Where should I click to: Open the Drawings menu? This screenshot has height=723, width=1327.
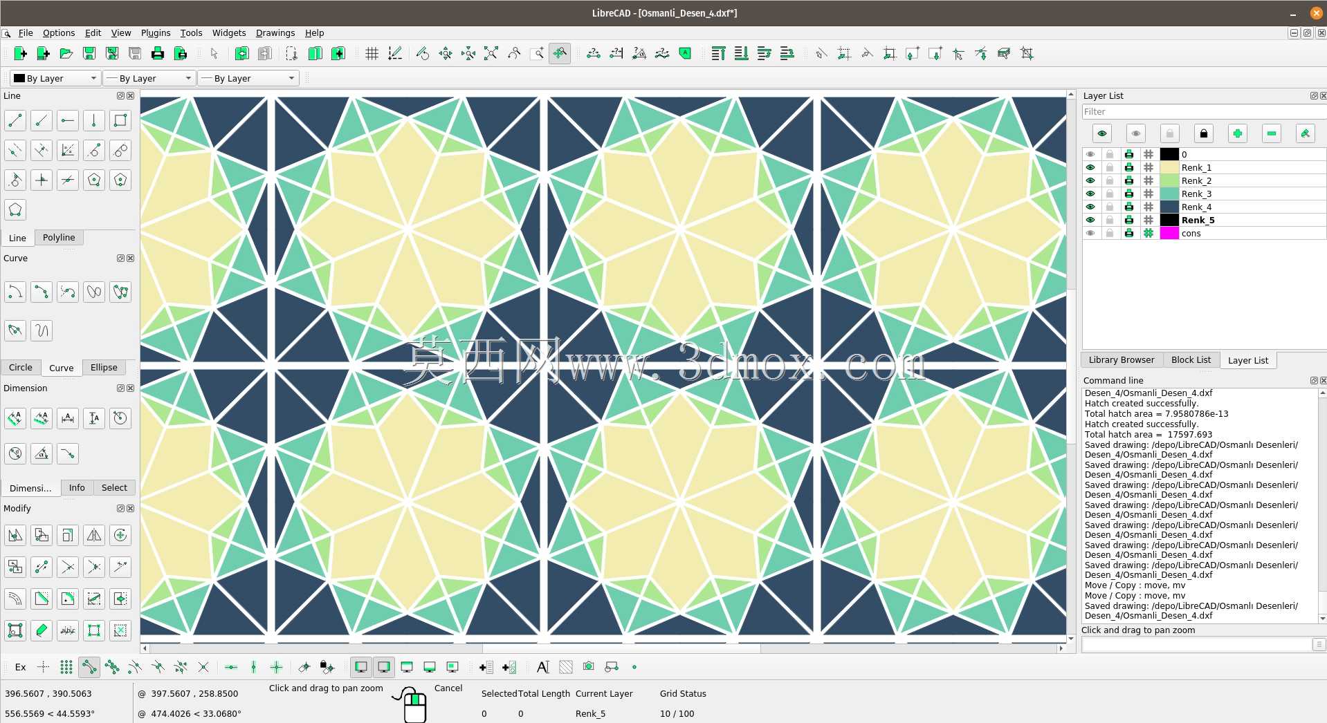pos(275,32)
